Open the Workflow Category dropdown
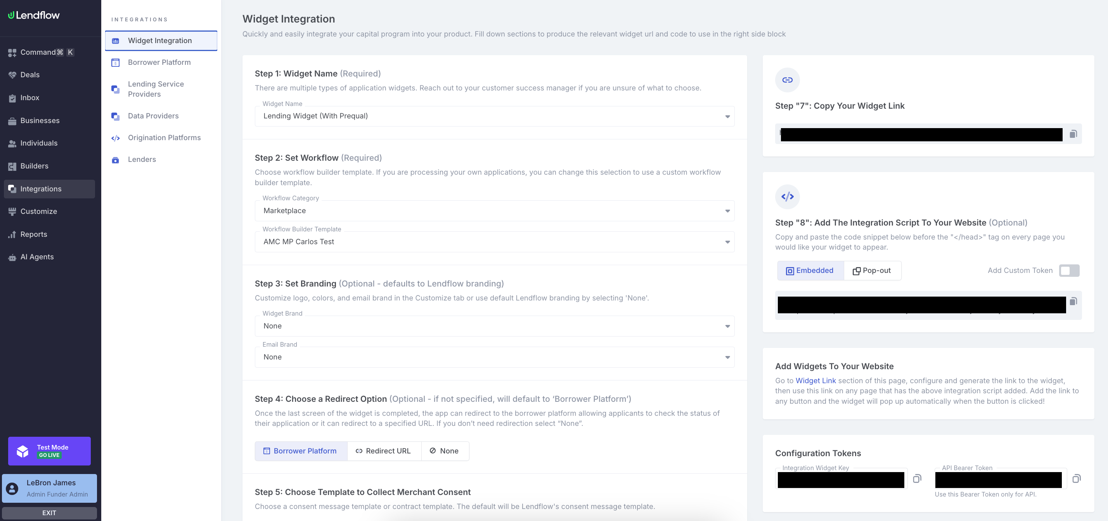 pyautogui.click(x=494, y=211)
